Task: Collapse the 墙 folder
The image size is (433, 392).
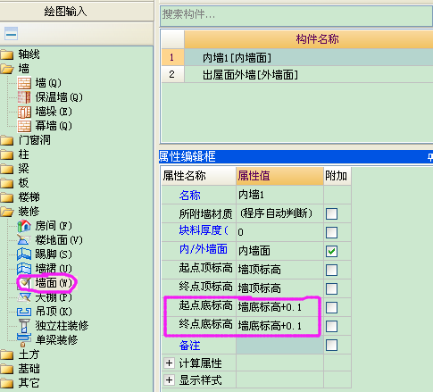Action: pyautogui.click(x=7, y=69)
